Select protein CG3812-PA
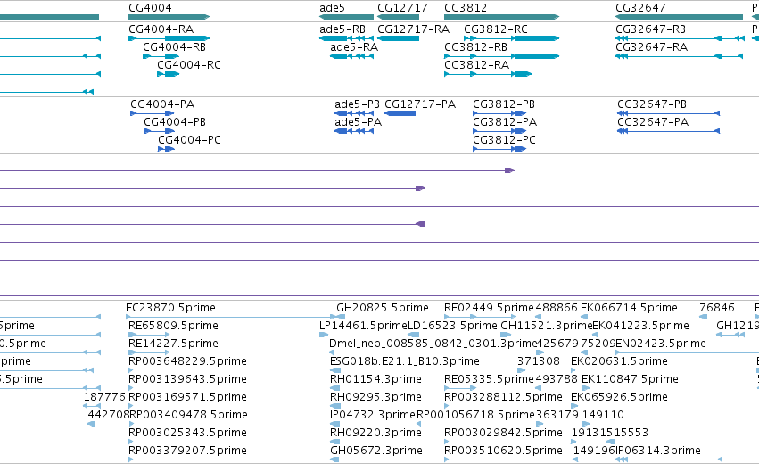Viewport: 759px width, 464px height. 505,122
